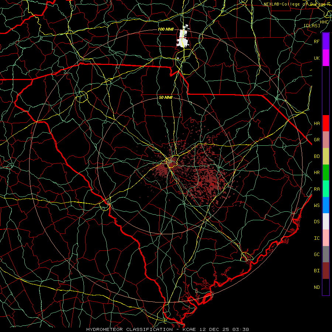Pick the mint green RA legend swatch

coord(326,189)
